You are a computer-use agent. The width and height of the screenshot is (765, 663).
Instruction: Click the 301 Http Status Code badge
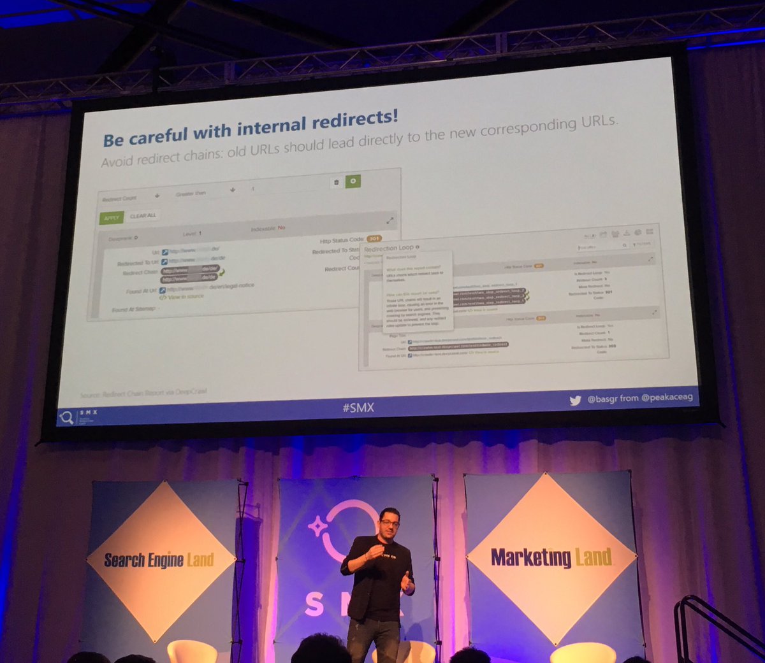(374, 238)
